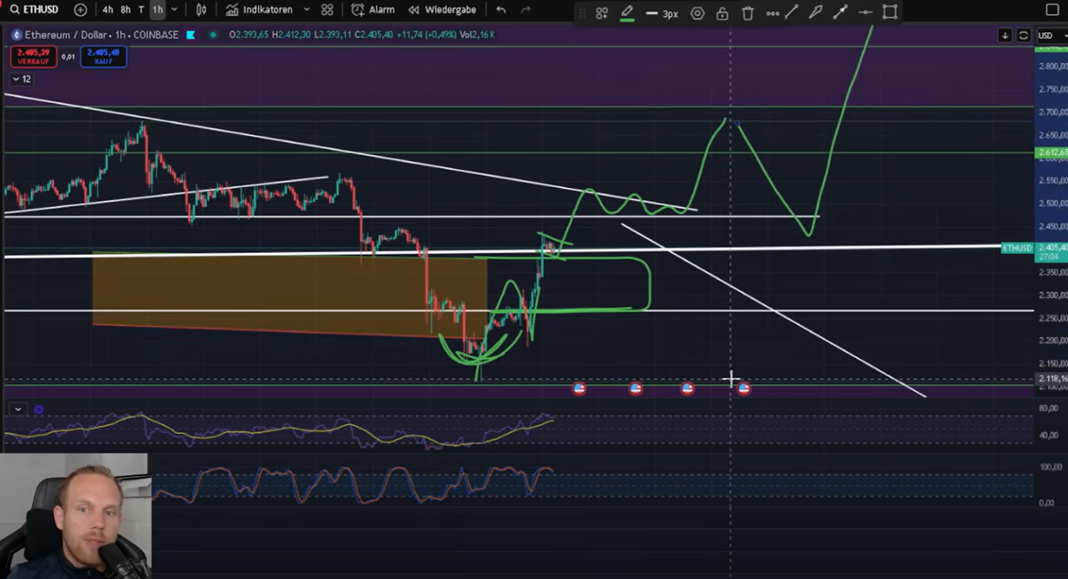Viewport: 1068px width, 579px height.
Task: Click the cyan Coinbase exchange flag icon
Action: tap(191, 35)
